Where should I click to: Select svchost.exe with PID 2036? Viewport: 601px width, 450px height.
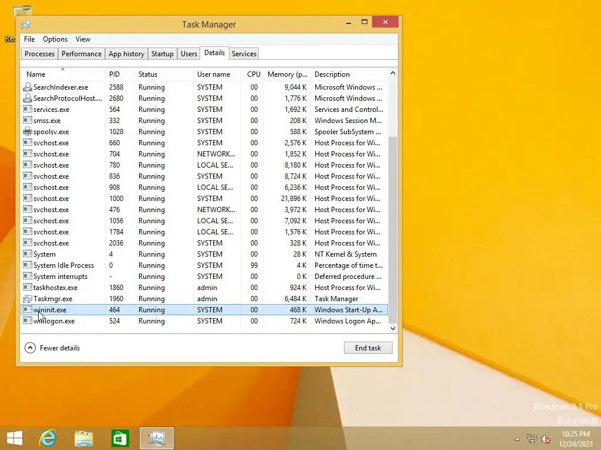pyautogui.click(x=204, y=243)
